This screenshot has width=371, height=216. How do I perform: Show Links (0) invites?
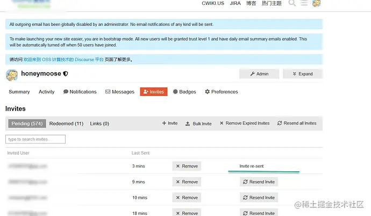pyautogui.click(x=99, y=123)
